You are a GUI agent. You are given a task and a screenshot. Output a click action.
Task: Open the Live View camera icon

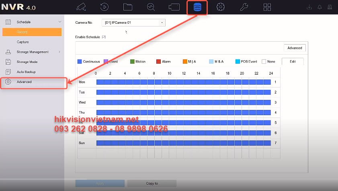pyautogui.click(x=81, y=7)
